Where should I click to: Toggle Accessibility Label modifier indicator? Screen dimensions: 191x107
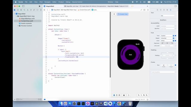(175, 26)
